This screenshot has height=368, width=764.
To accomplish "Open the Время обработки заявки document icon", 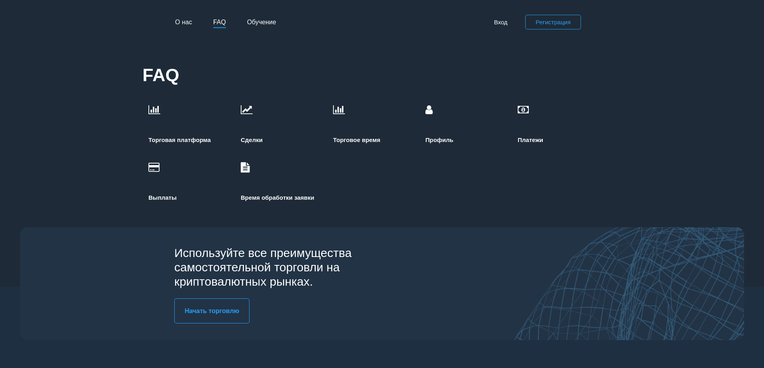I will [x=245, y=167].
